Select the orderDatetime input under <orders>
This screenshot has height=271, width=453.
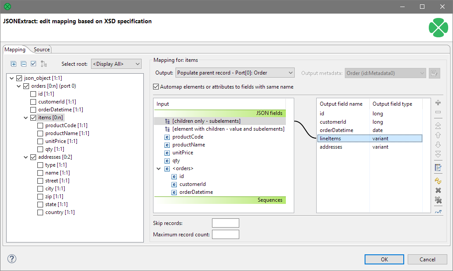pyautogui.click(x=196, y=192)
